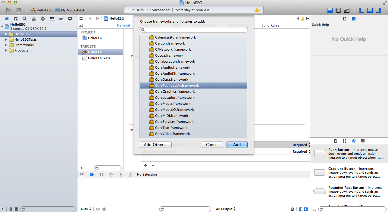The width and height of the screenshot is (388, 212).
Task: Select CoreGraphics.framework in the list
Action: (193, 92)
